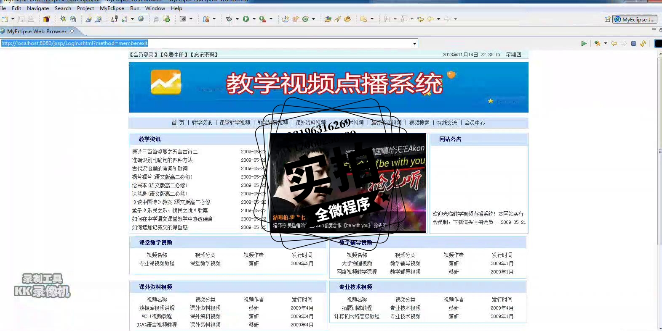662x331 pixels.
Task: Click the featured video thumbnail image
Action: tap(348, 183)
